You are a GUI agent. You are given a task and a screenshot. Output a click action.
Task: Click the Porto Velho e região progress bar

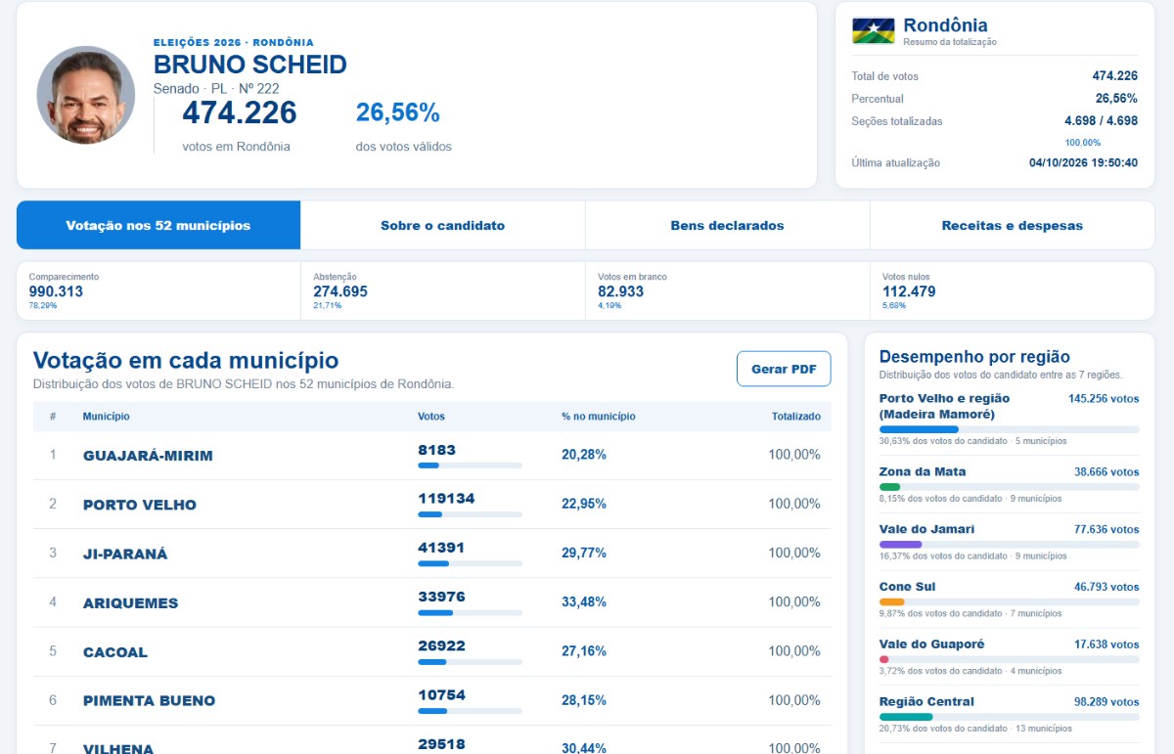click(x=1009, y=429)
